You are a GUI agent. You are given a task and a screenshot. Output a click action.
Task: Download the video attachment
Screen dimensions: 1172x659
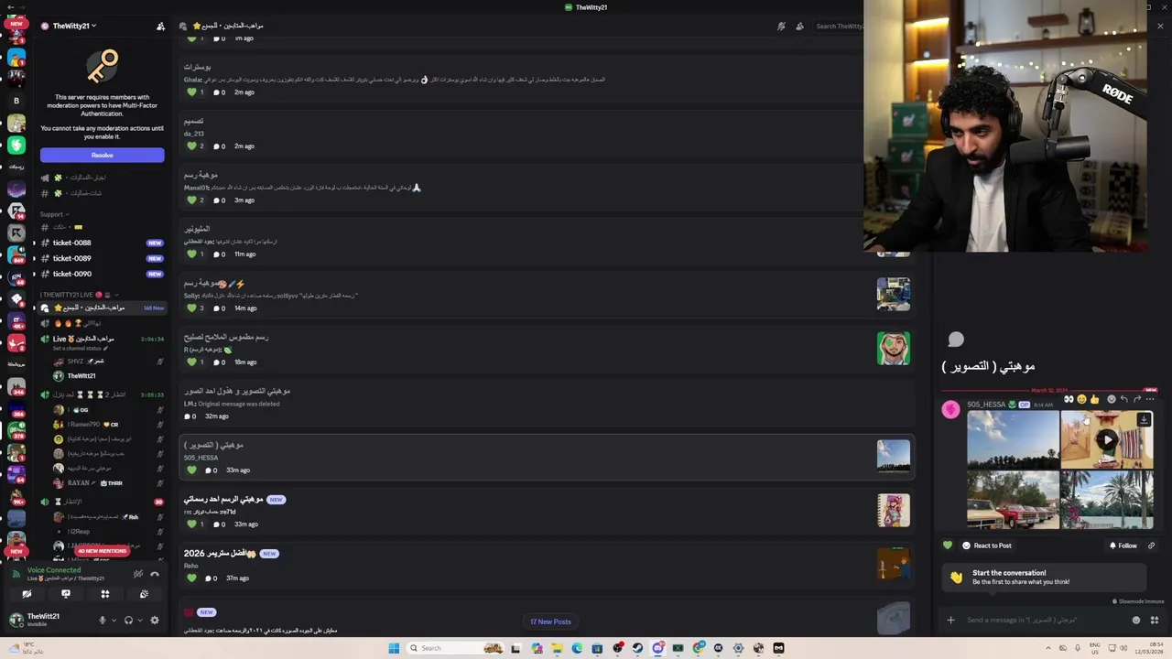pyautogui.click(x=1144, y=420)
